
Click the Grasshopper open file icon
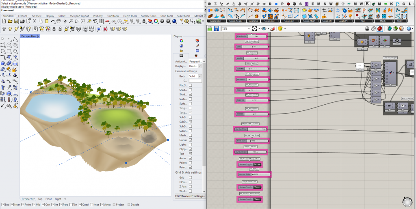coord(210,29)
